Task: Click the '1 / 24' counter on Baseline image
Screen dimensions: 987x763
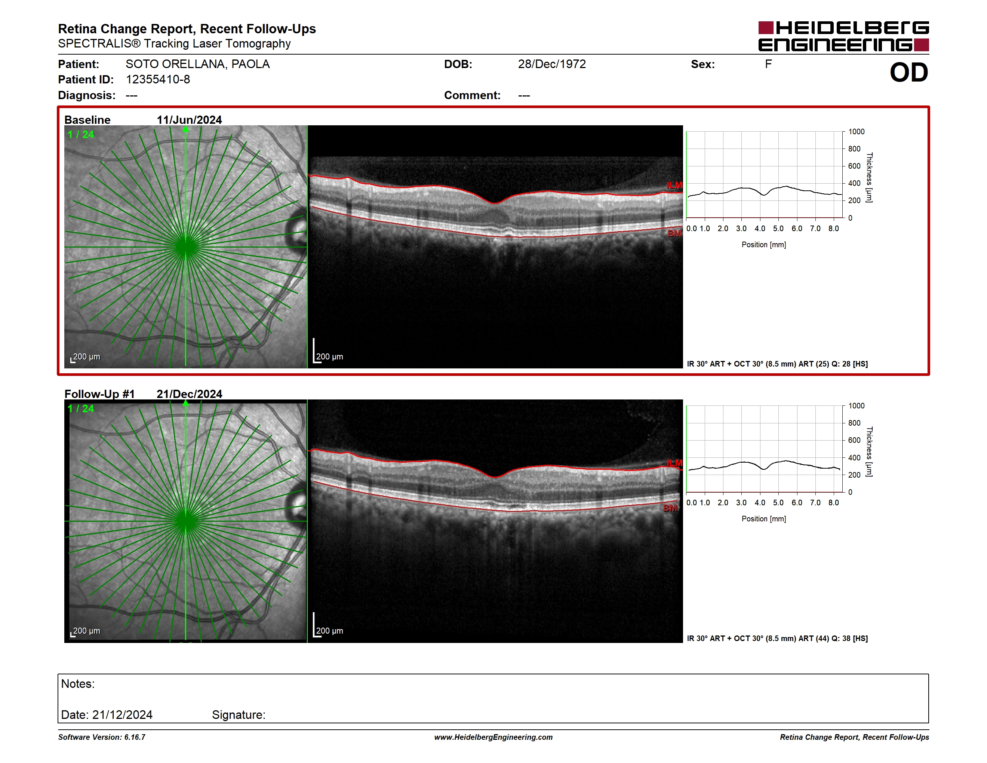Action: tap(81, 134)
